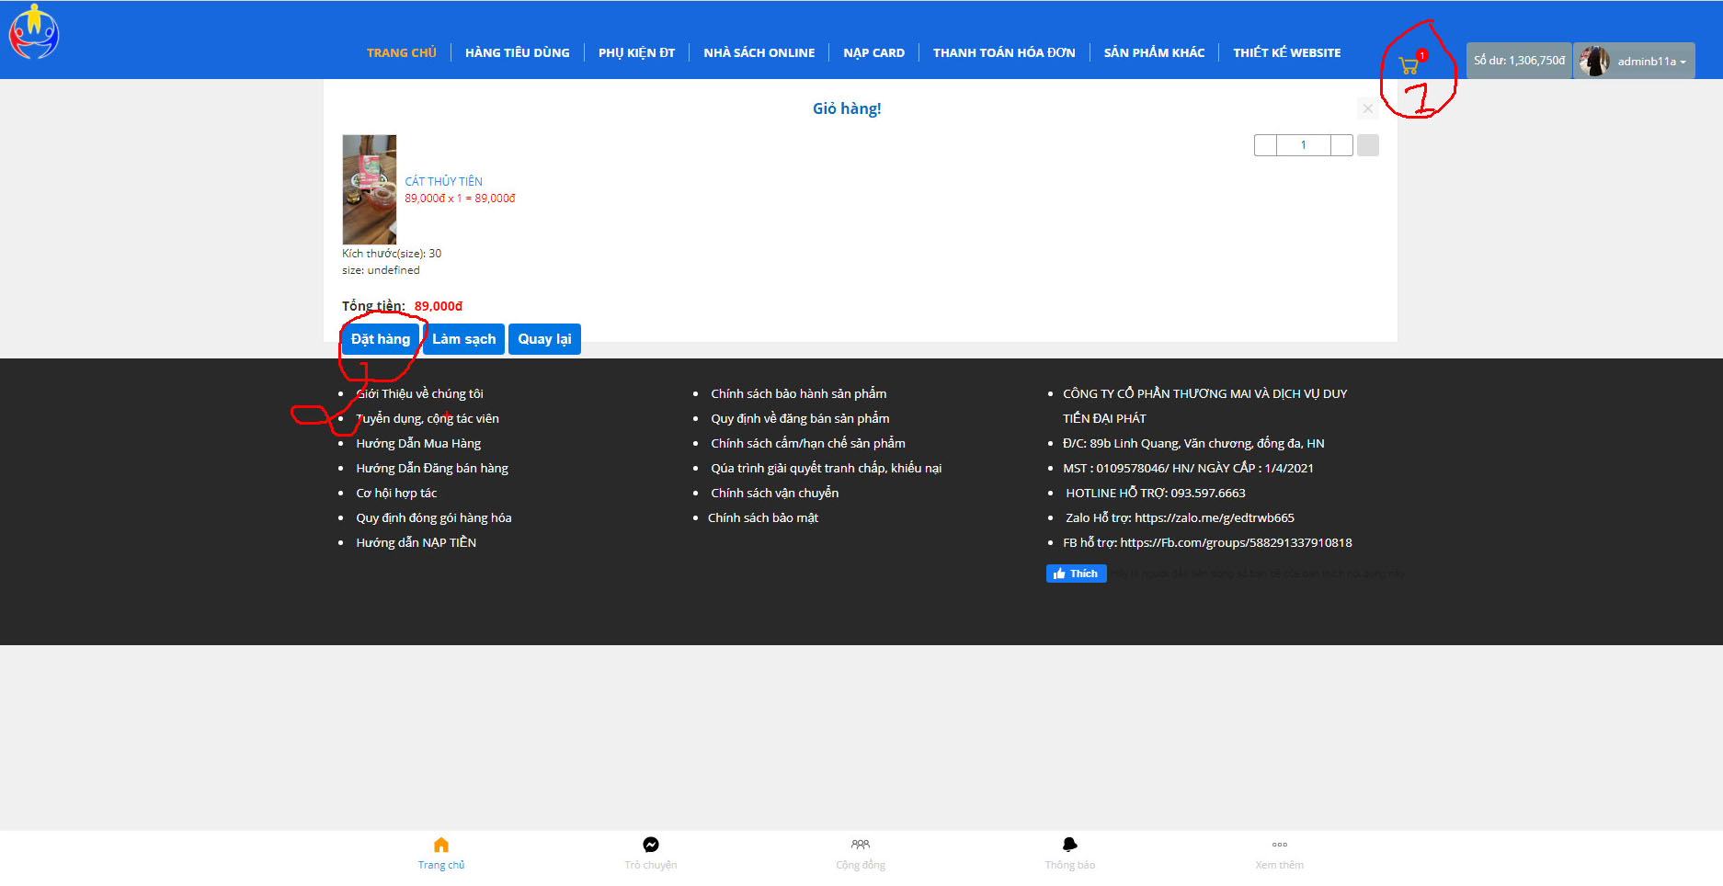Select the Hàng tiêu dùng menu
This screenshot has width=1723, height=886.
[x=517, y=52]
